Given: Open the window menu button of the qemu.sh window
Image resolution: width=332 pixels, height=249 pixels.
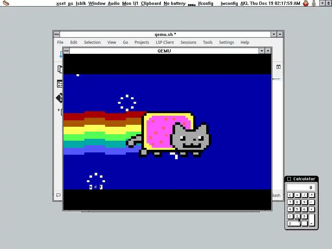Looking at the screenshot, I should click(x=56, y=34).
